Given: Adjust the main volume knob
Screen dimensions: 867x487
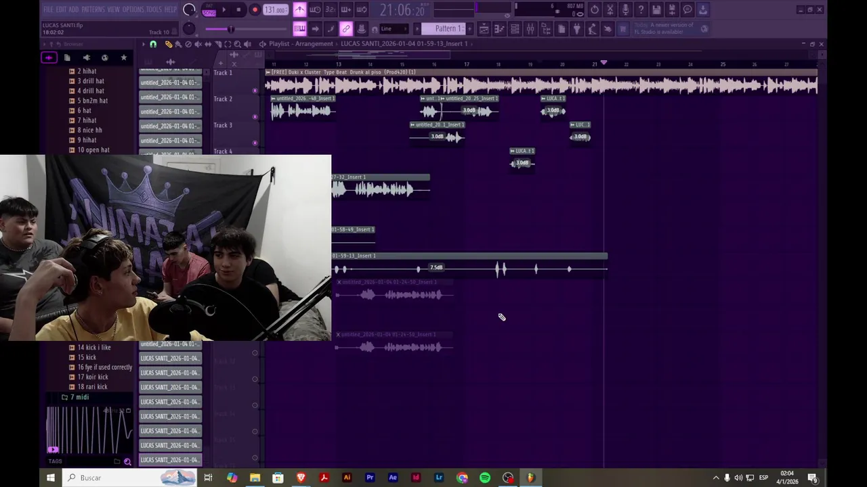Looking at the screenshot, I should pos(189,9).
